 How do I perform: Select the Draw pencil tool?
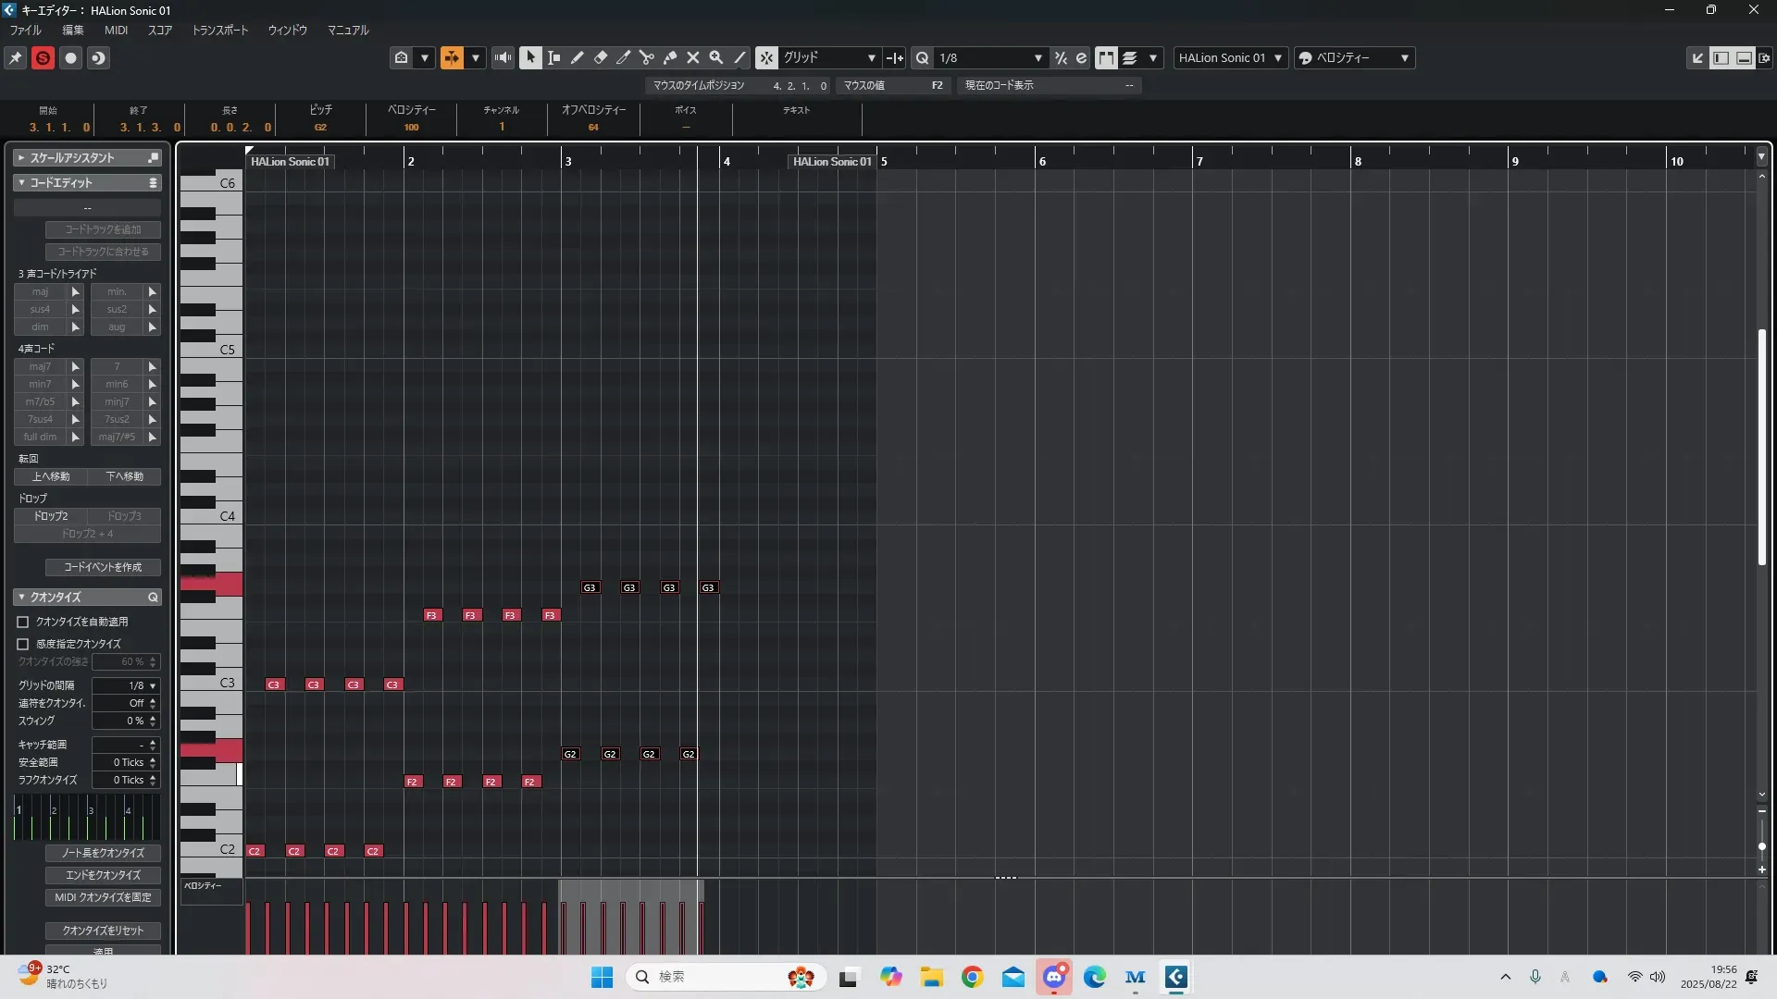pyautogui.click(x=577, y=57)
